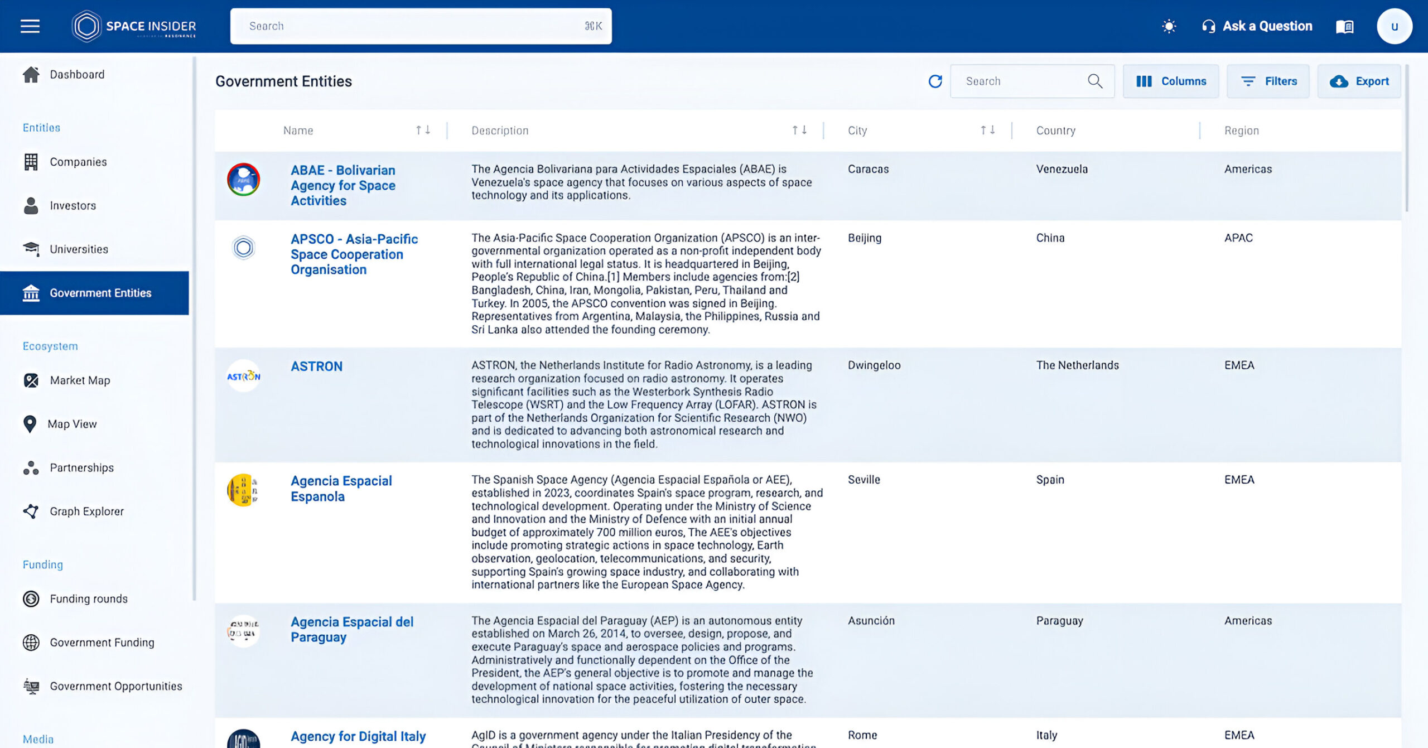Click the APSCO logo thumbnail

click(x=243, y=248)
